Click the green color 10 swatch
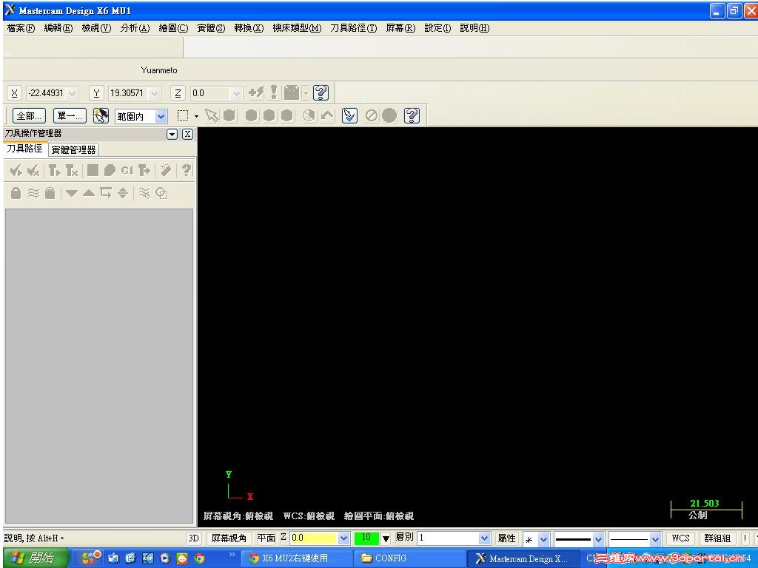The height and width of the screenshot is (568, 758). click(x=366, y=538)
